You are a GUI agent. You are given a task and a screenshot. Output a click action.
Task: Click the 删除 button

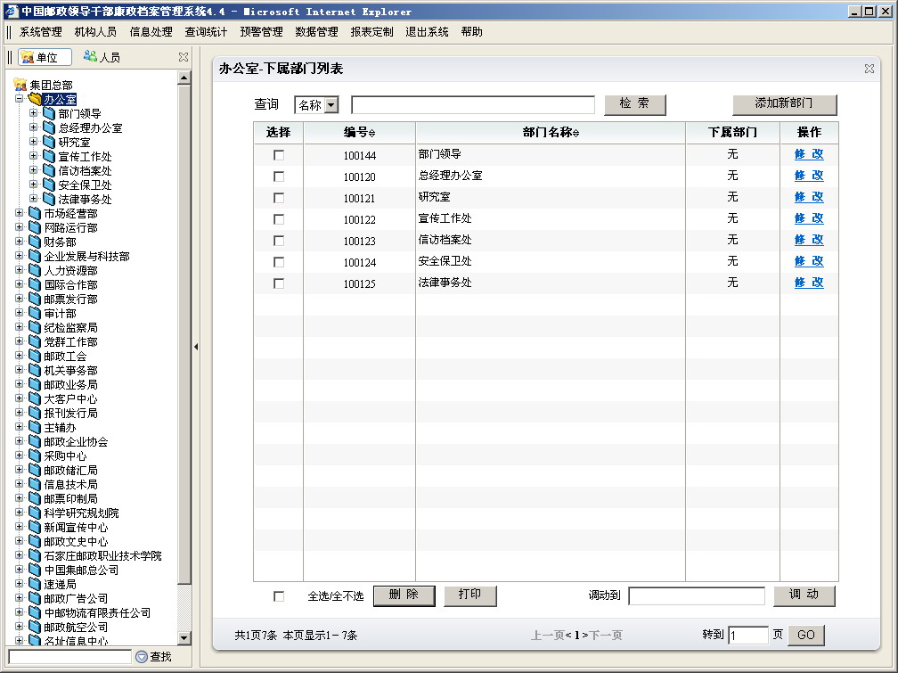tap(404, 595)
